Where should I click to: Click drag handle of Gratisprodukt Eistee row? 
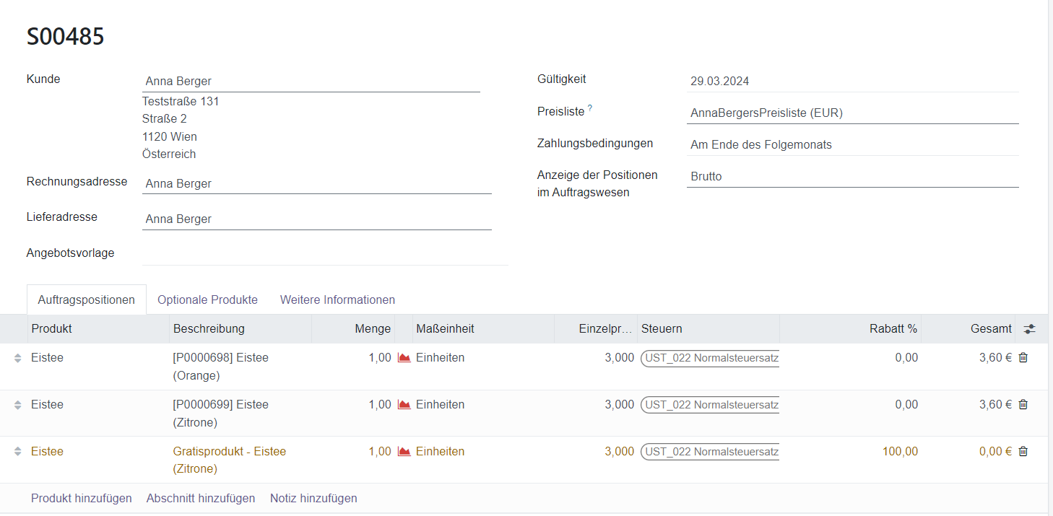coord(18,452)
